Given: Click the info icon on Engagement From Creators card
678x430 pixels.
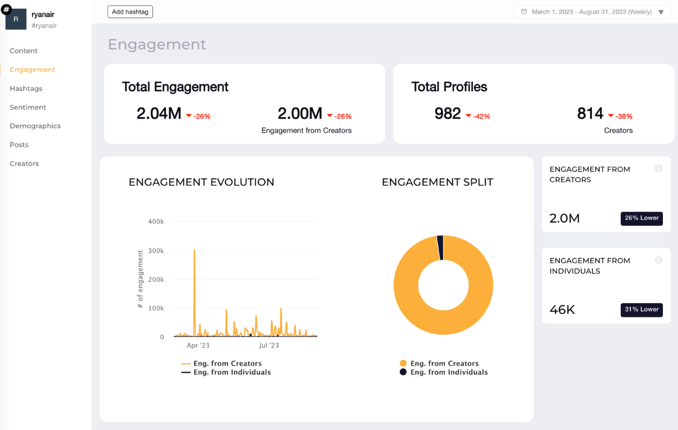Looking at the screenshot, I should [x=658, y=169].
